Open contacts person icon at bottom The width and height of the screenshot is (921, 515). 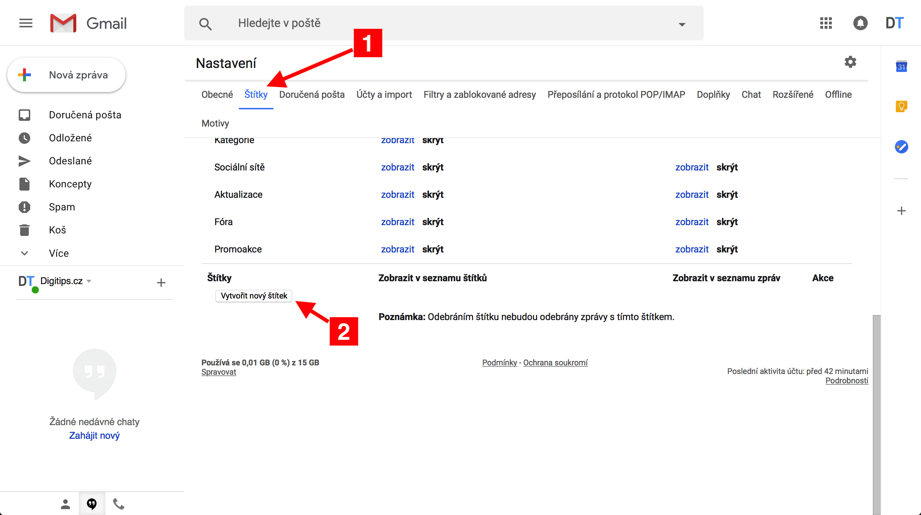point(65,504)
